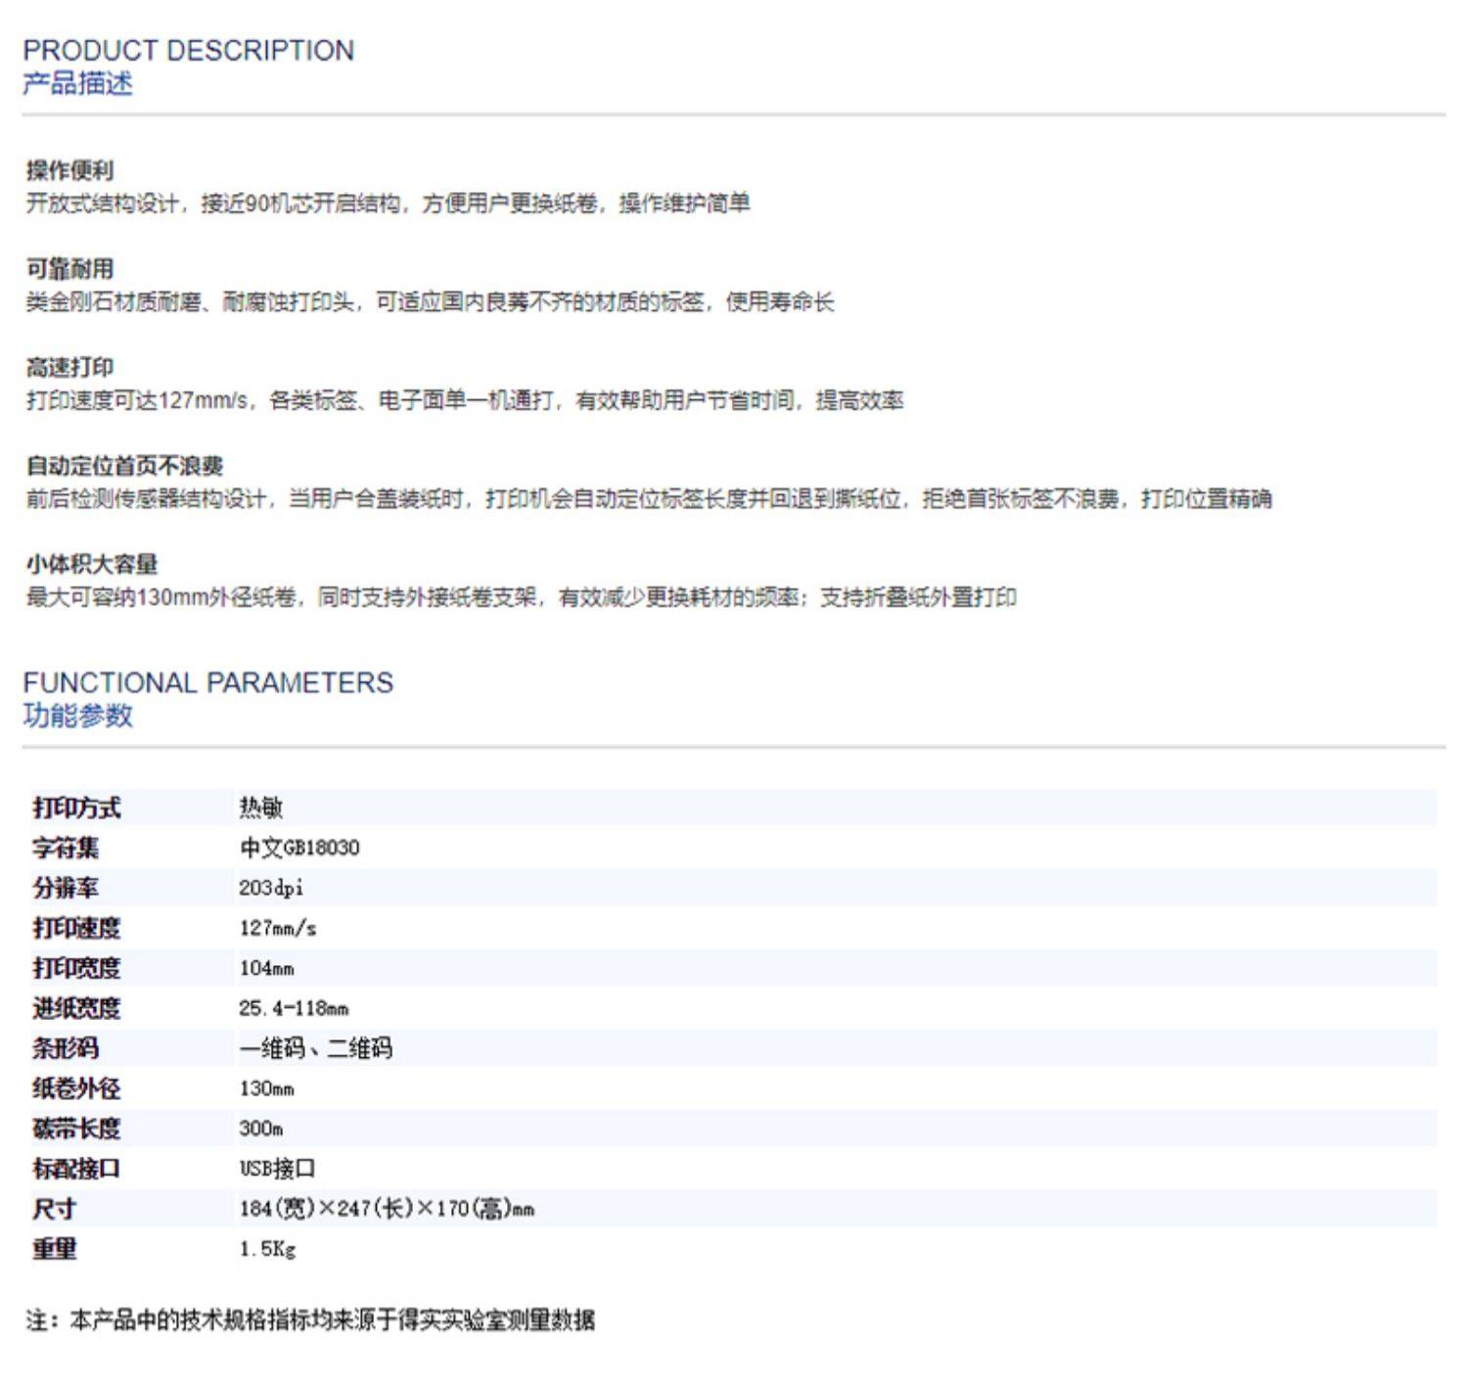Click the "操作便利" feature title
Viewport: 1468px width, 1385px height.
pos(69,170)
